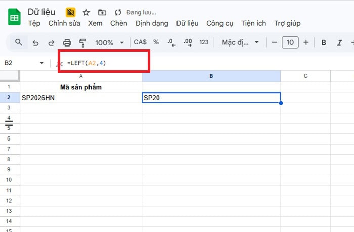Click the move to folder icon
Image resolution: width=354 pixels, height=232 pixels.
pos(102,12)
